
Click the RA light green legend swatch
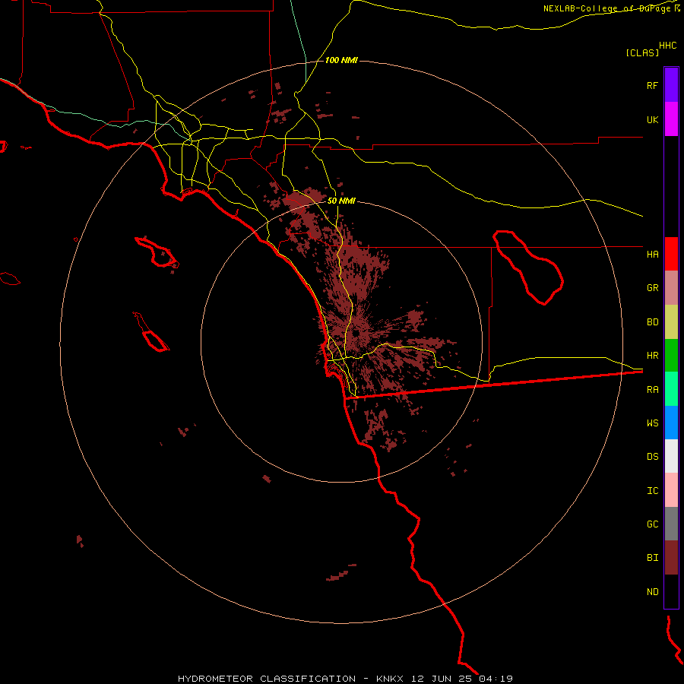[x=671, y=389]
